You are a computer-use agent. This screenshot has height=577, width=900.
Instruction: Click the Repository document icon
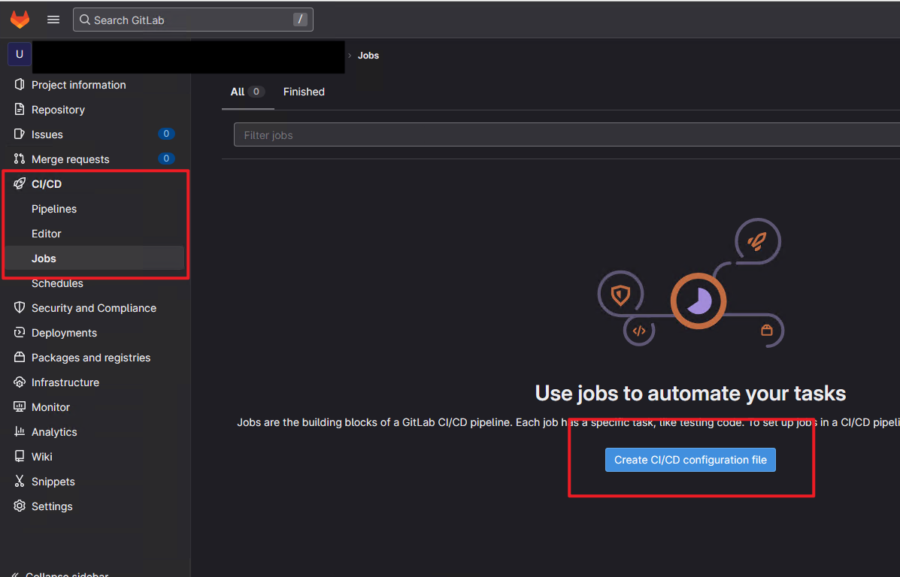point(20,109)
